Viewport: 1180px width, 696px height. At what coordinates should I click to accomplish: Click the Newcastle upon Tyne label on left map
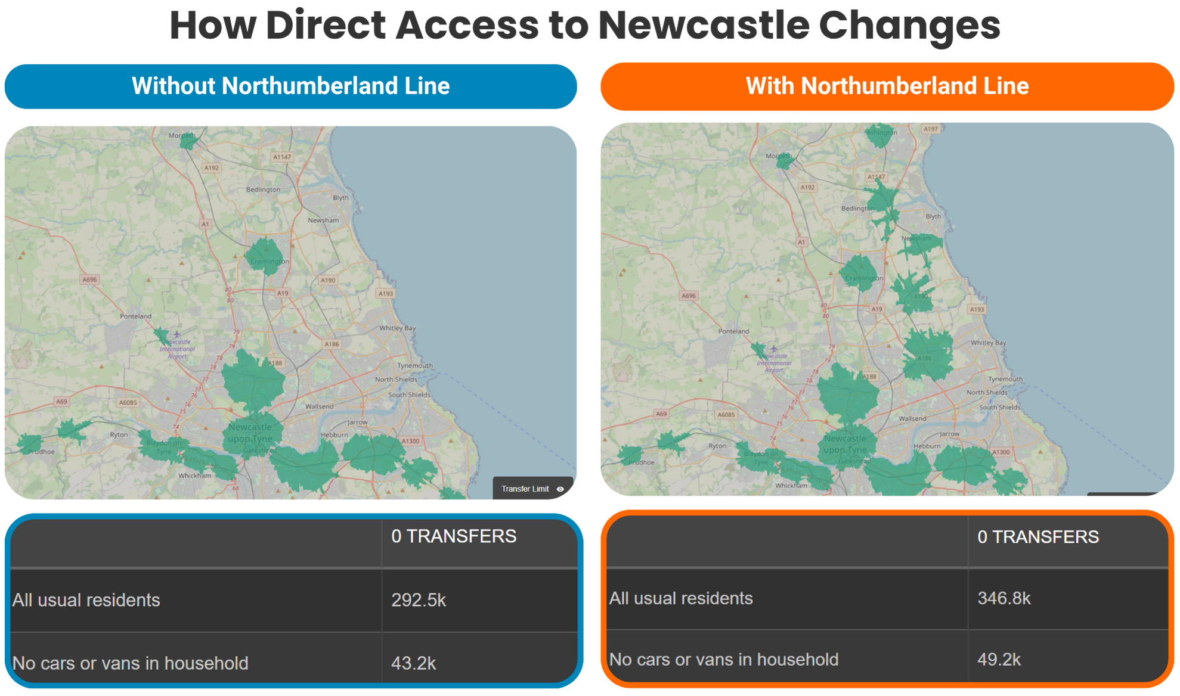pyautogui.click(x=250, y=433)
